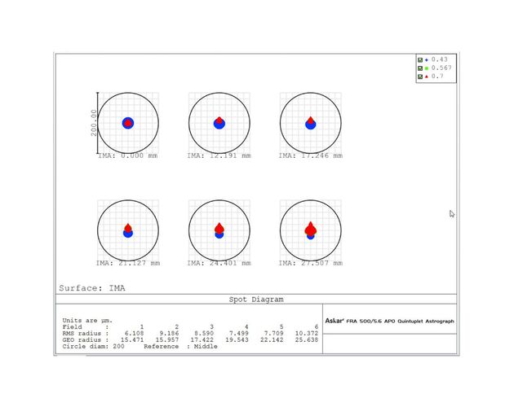The height and width of the screenshot is (407, 514).
Task: Click the Reference : Middle text
Action: (x=180, y=346)
